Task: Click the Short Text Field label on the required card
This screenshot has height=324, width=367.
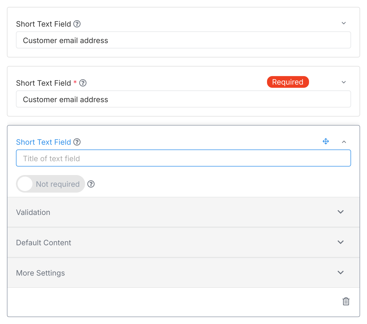Action: tap(43, 83)
